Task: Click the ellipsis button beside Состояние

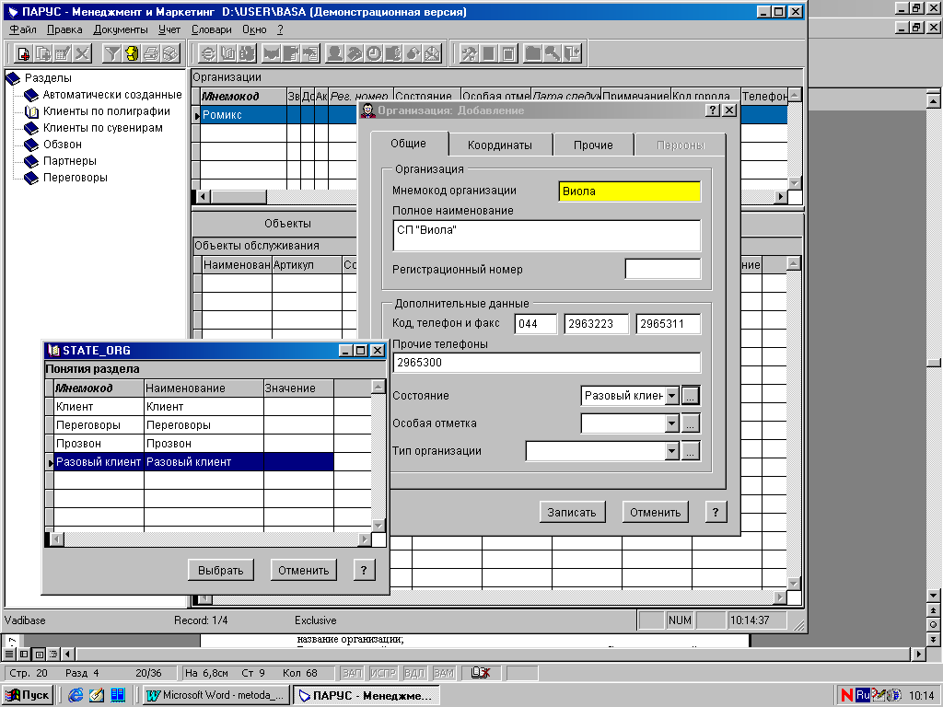Action: click(x=691, y=396)
